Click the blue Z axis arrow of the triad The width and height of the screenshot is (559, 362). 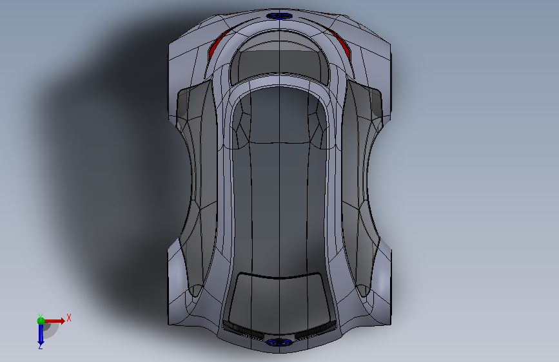[41, 335]
